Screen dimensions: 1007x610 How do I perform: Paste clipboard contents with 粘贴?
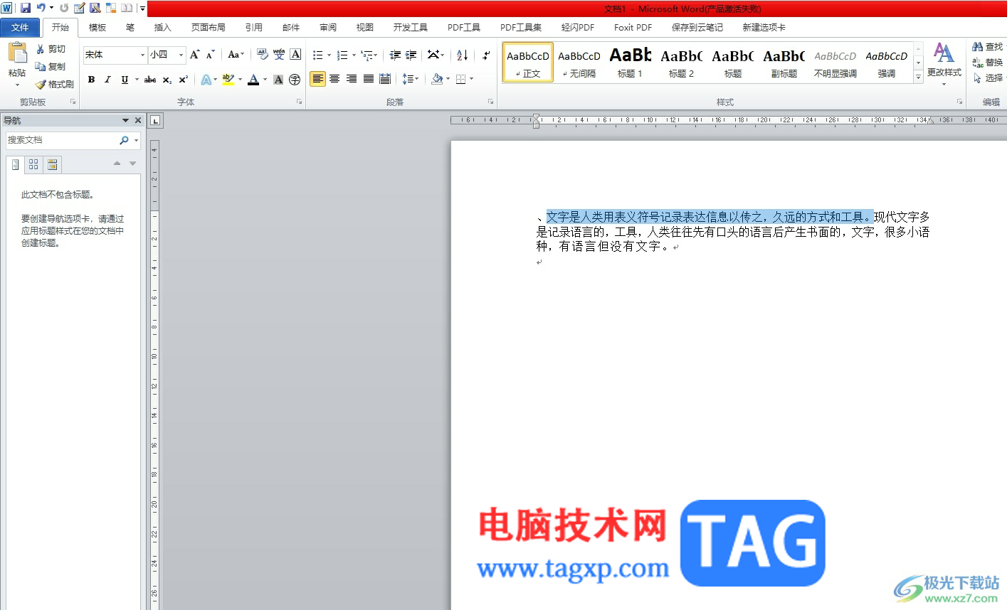tap(17, 65)
